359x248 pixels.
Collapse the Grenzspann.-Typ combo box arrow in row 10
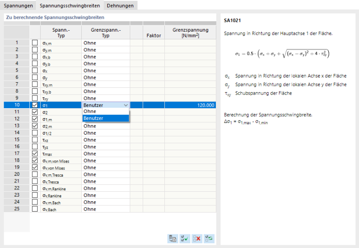(126, 105)
